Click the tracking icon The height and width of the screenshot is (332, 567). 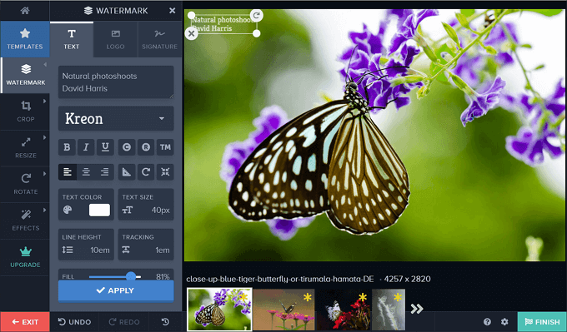pos(126,250)
